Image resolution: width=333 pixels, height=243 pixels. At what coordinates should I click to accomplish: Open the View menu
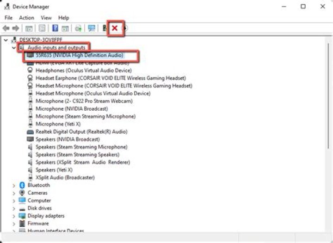pos(46,18)
